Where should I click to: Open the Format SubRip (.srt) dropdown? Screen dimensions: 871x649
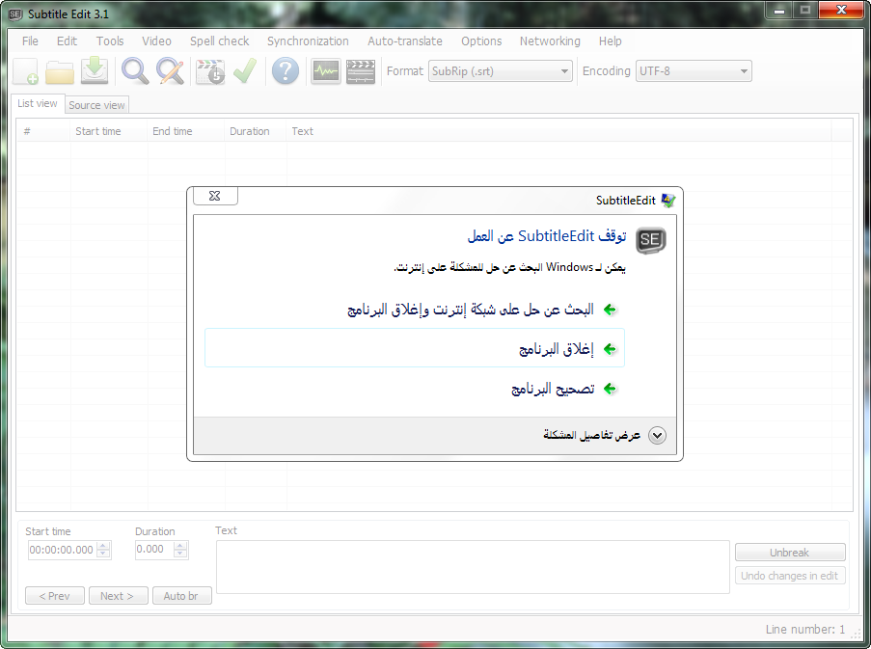click(x=500, y=71)
